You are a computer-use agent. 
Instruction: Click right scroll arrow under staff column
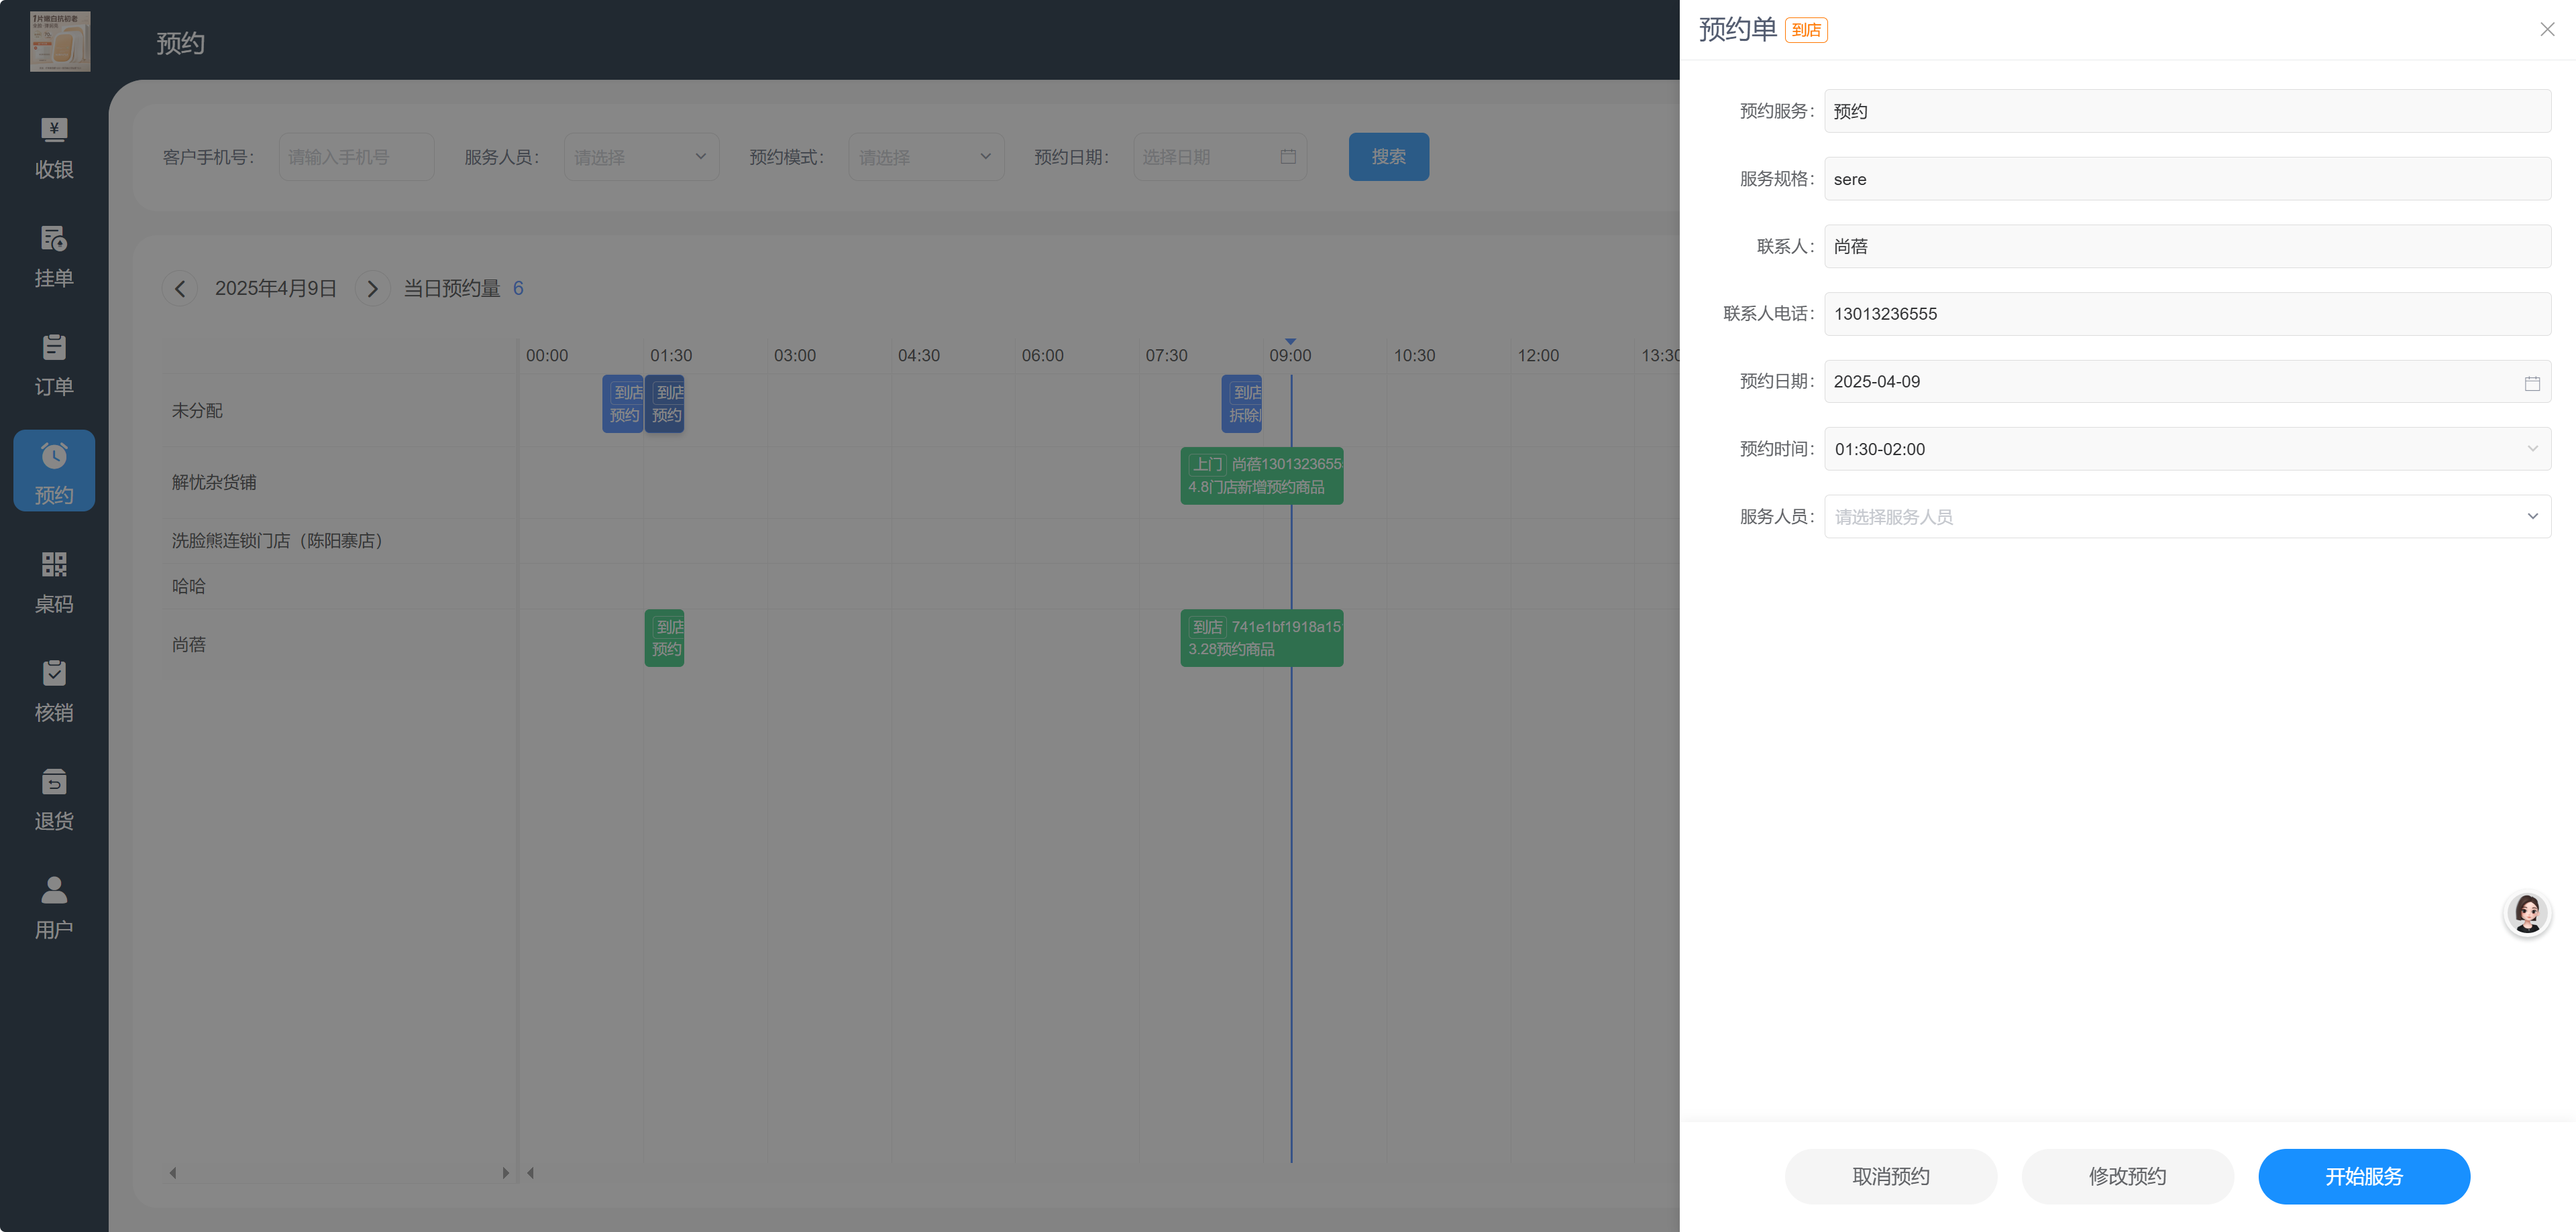pos(505,1173)
